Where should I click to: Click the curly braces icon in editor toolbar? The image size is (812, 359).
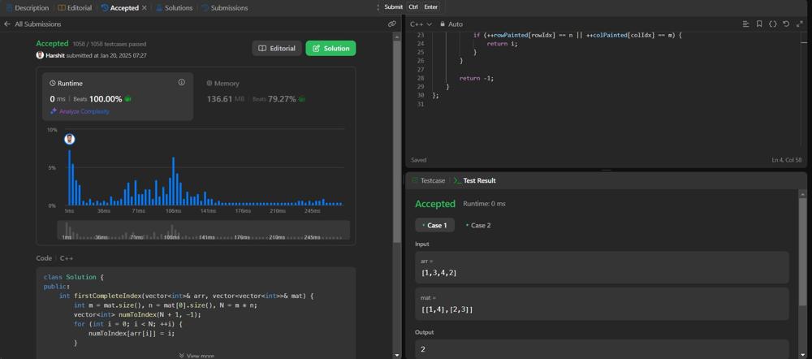772,24
